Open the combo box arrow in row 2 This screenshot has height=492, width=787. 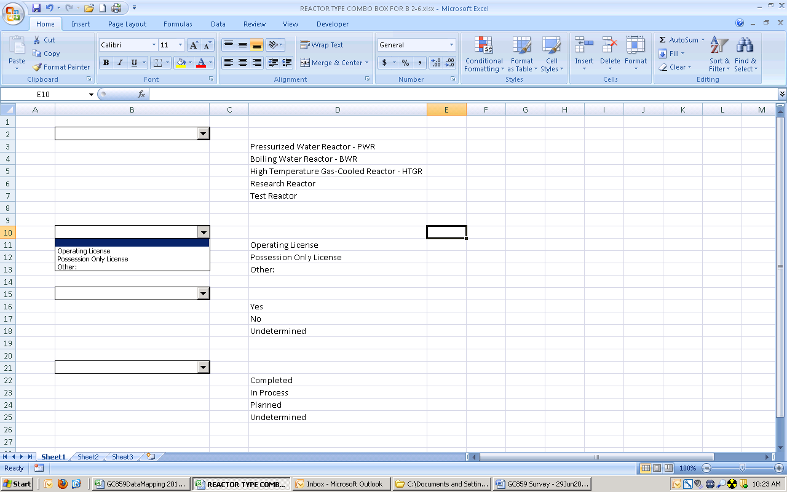(x=204, y=133)
